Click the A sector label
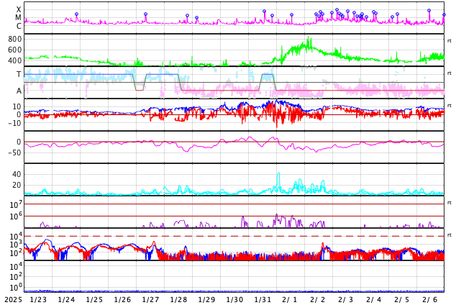456x305 pixels. (19, 91)
